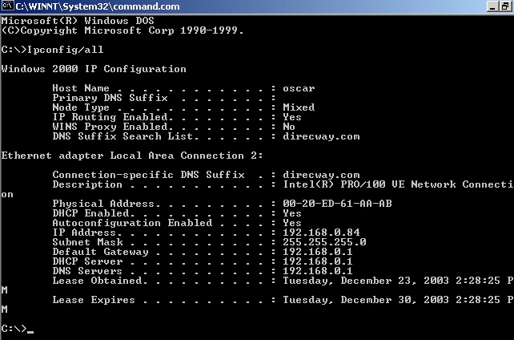
Task: Click the restore window button
Action: (x=507, y=6)
